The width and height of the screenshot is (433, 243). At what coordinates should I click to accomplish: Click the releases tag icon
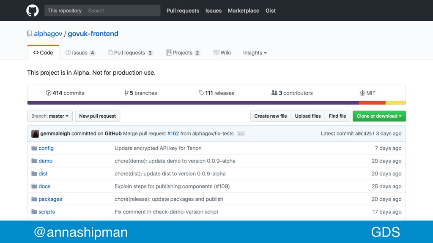201,93
